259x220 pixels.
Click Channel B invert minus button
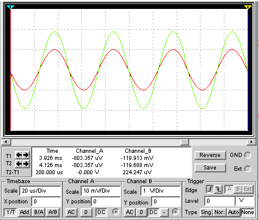click(x=164, y=212)
